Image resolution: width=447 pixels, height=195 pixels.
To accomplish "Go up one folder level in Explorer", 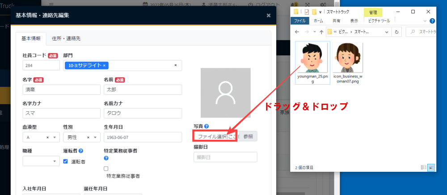I will tap(321, 32).
